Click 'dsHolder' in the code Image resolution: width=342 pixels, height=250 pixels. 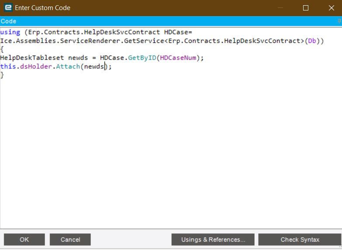tap(36, 66)
